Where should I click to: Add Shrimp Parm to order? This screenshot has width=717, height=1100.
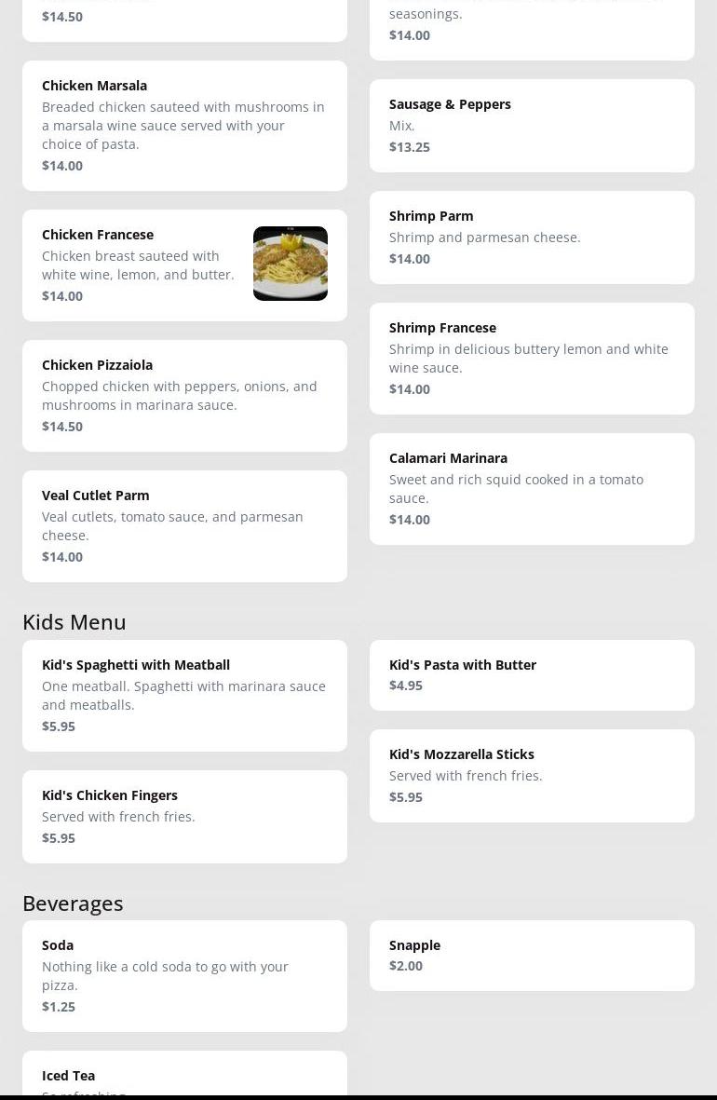click(532, 238)
